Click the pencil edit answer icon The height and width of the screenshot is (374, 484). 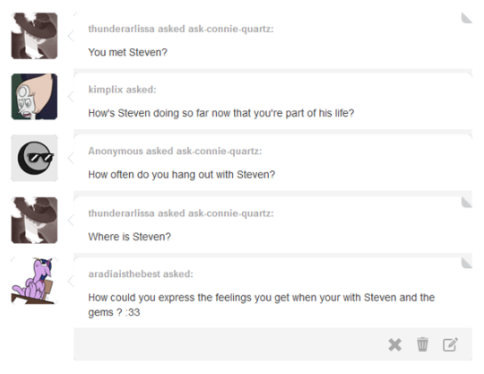[x=450, y=344]
